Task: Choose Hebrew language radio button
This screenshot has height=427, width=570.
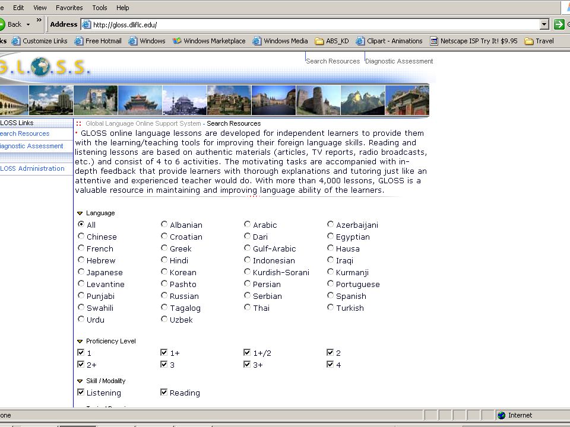Action: (81, 260)
